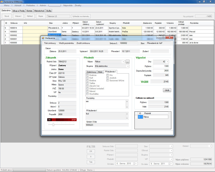Check Dálkový ovladač accessory
The image size is (215, 172).
[x=87, y=89]
